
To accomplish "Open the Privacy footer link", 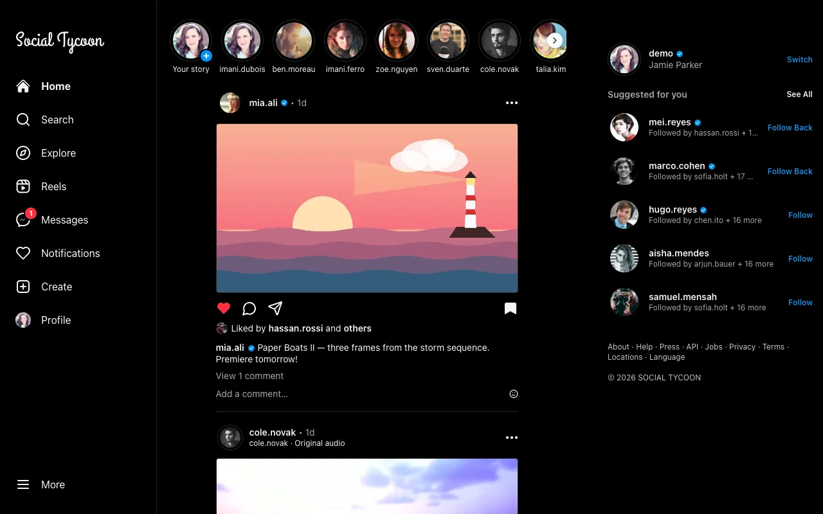I will tap(743, 347).
